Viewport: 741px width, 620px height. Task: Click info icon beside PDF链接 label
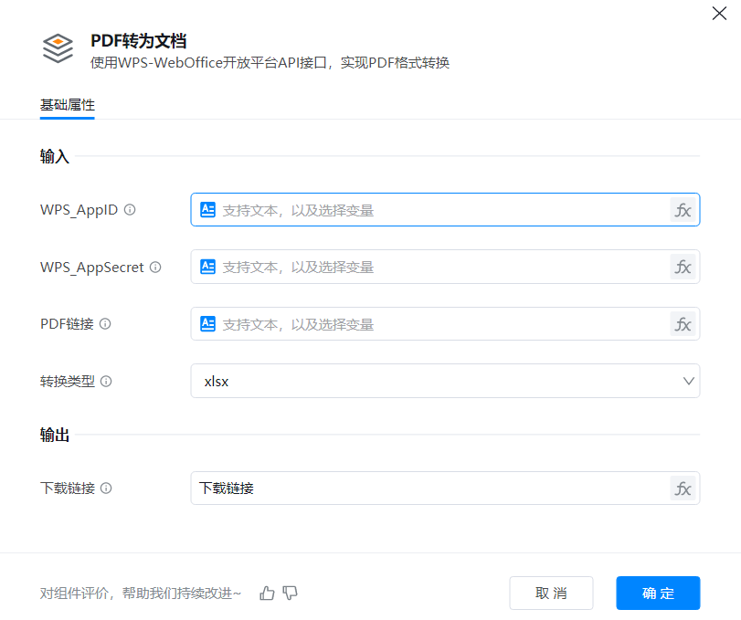click(x=105, y=324)
